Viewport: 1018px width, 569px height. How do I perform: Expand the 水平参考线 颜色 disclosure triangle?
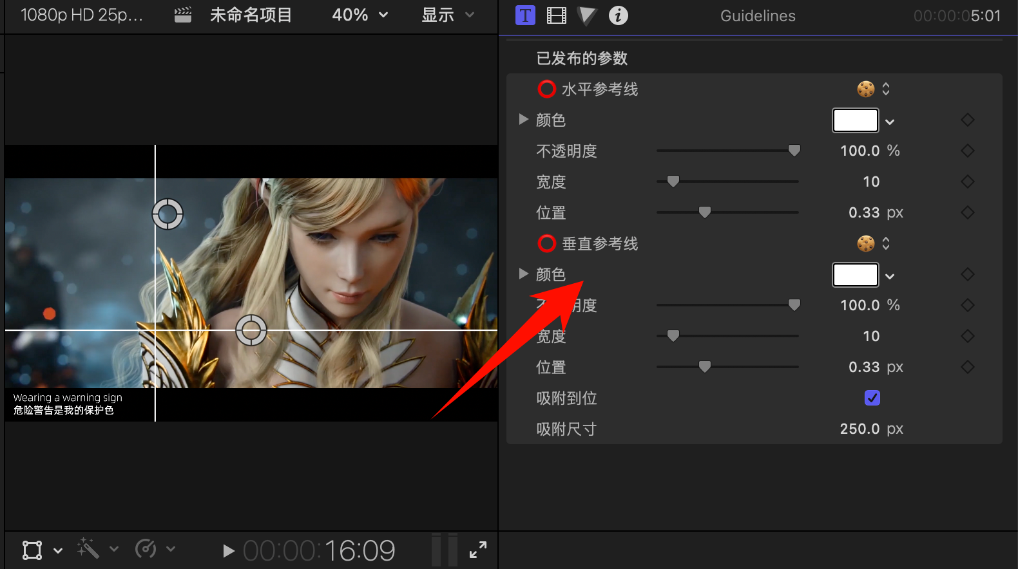coord(524,119)
